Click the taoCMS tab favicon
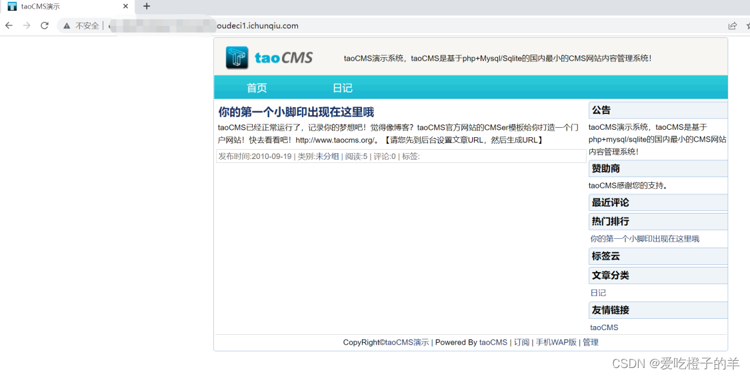 (12, 6)
